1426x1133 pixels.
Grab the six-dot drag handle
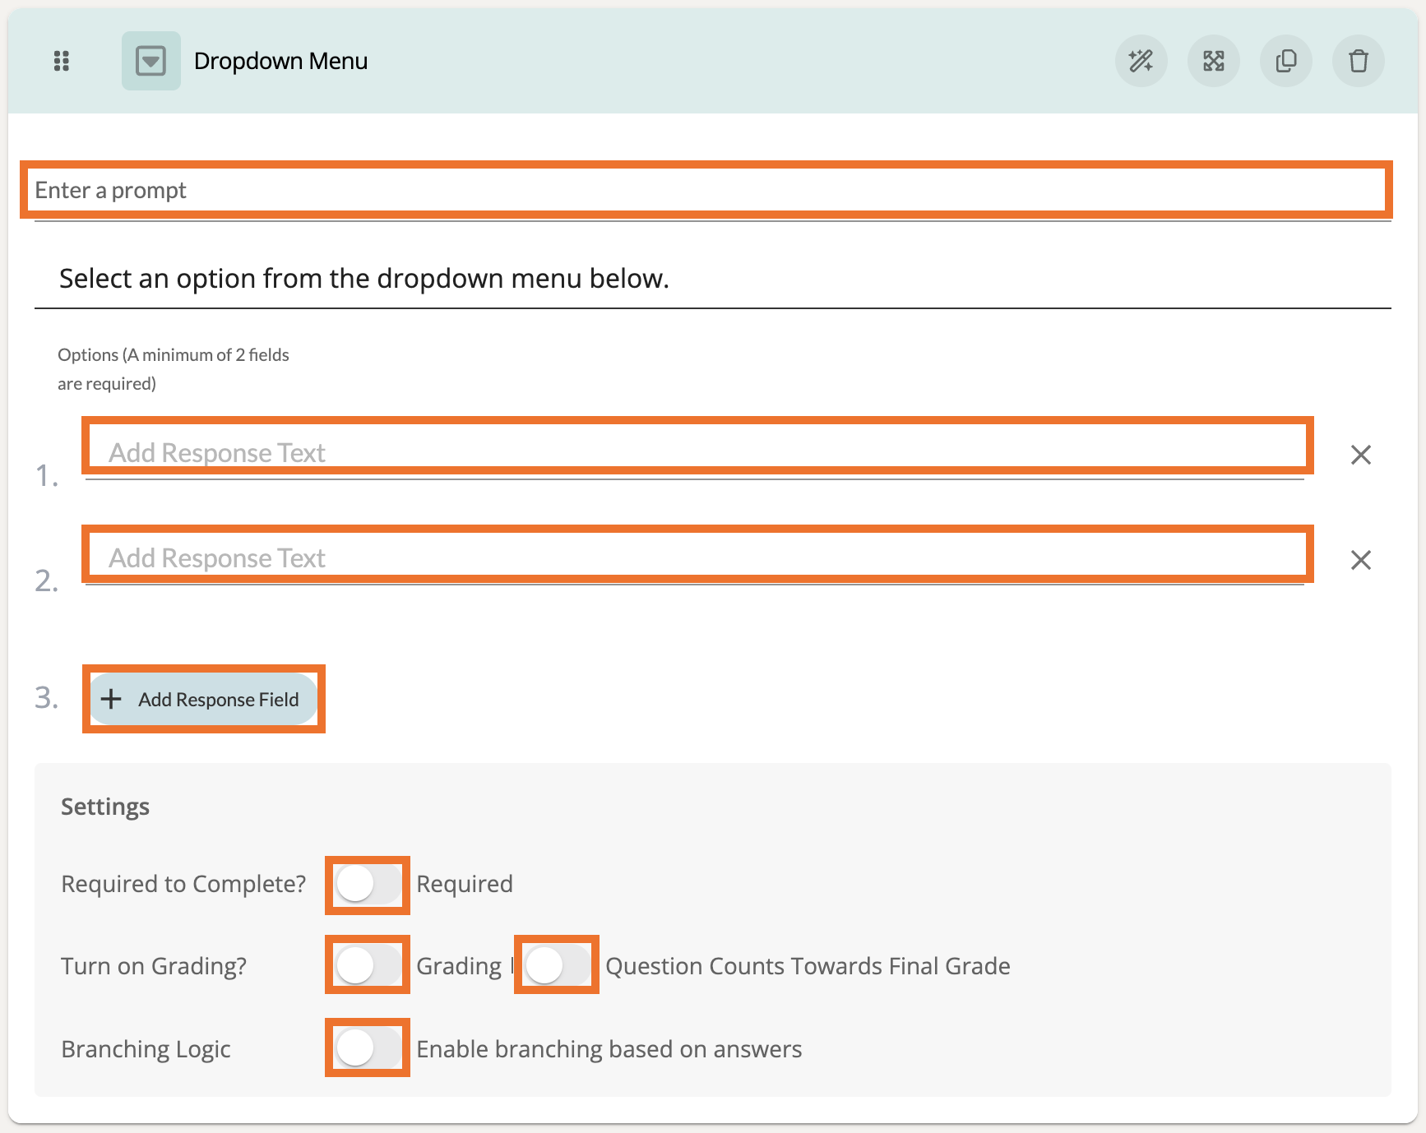click(62, 61)
